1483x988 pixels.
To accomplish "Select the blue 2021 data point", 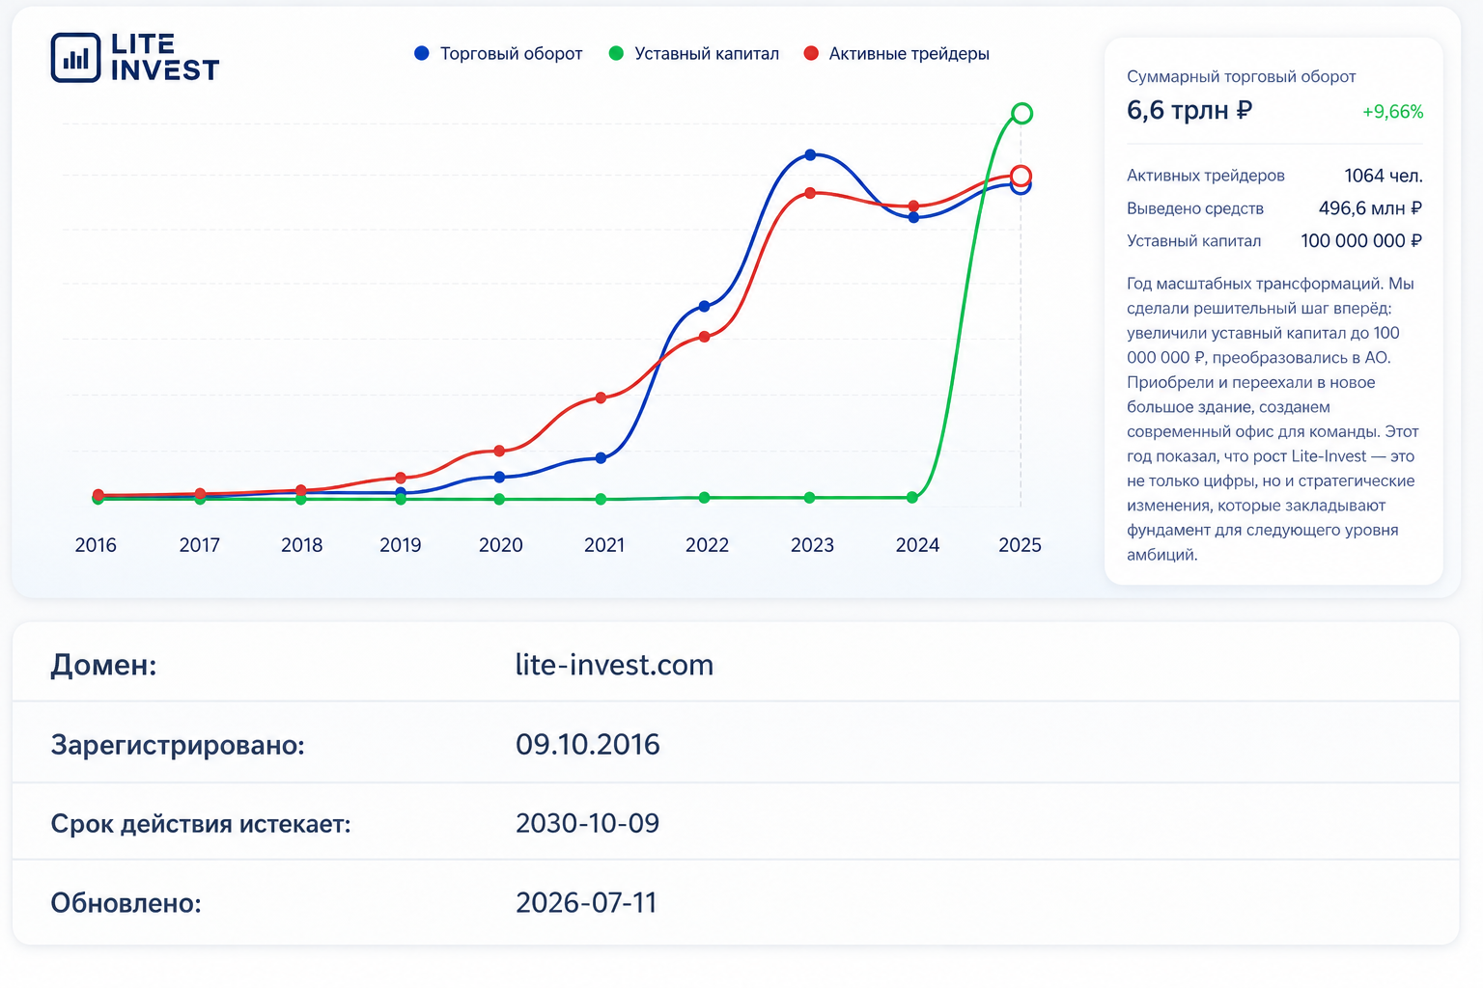I will pos(601,457).
